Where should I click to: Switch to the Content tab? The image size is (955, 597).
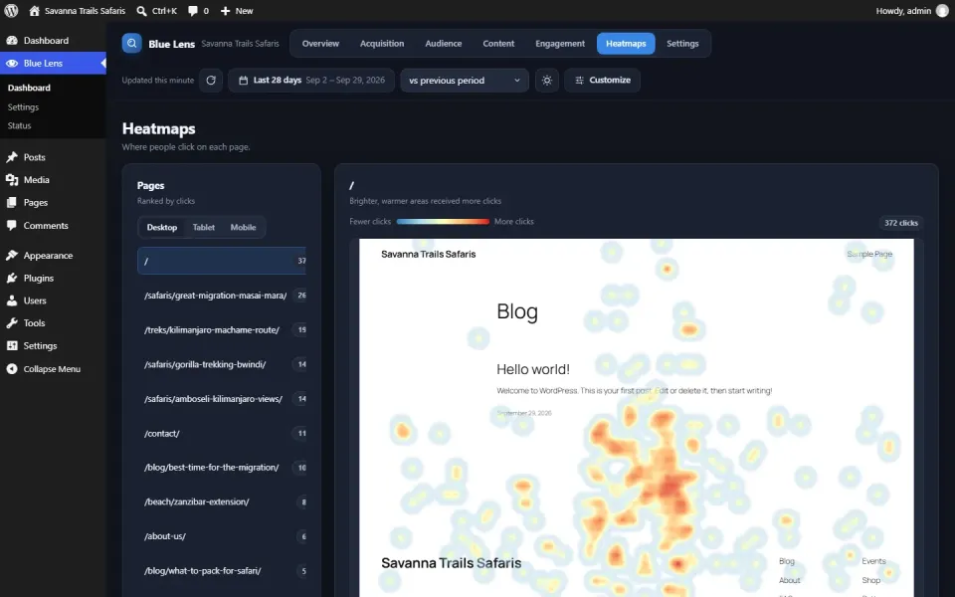pyautogui.click(x=498, y=43)
